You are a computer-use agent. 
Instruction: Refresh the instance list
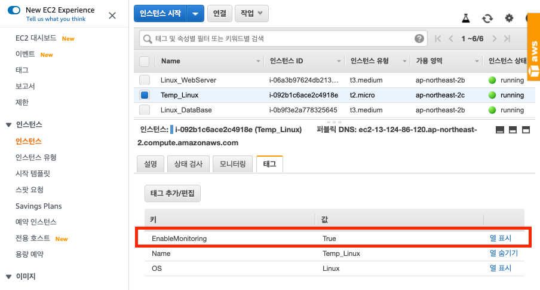(487, 19)
